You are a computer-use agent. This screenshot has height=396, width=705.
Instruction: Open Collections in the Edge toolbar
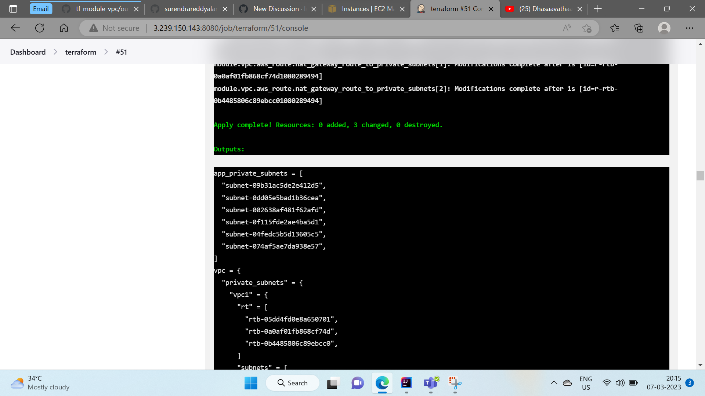(x=639, y=28)
